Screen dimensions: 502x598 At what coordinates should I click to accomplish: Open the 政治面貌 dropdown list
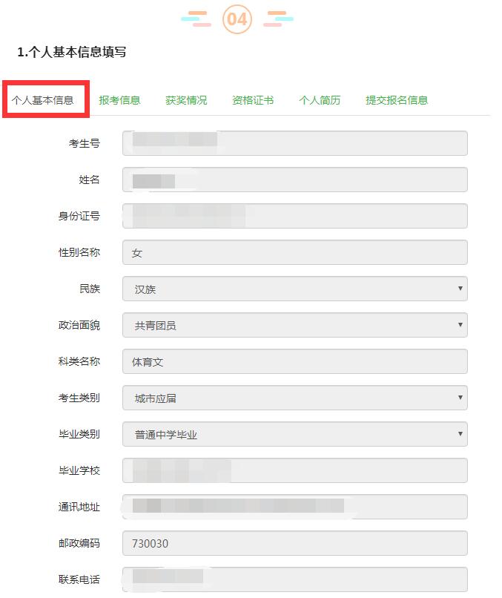(x=294, y=325)
